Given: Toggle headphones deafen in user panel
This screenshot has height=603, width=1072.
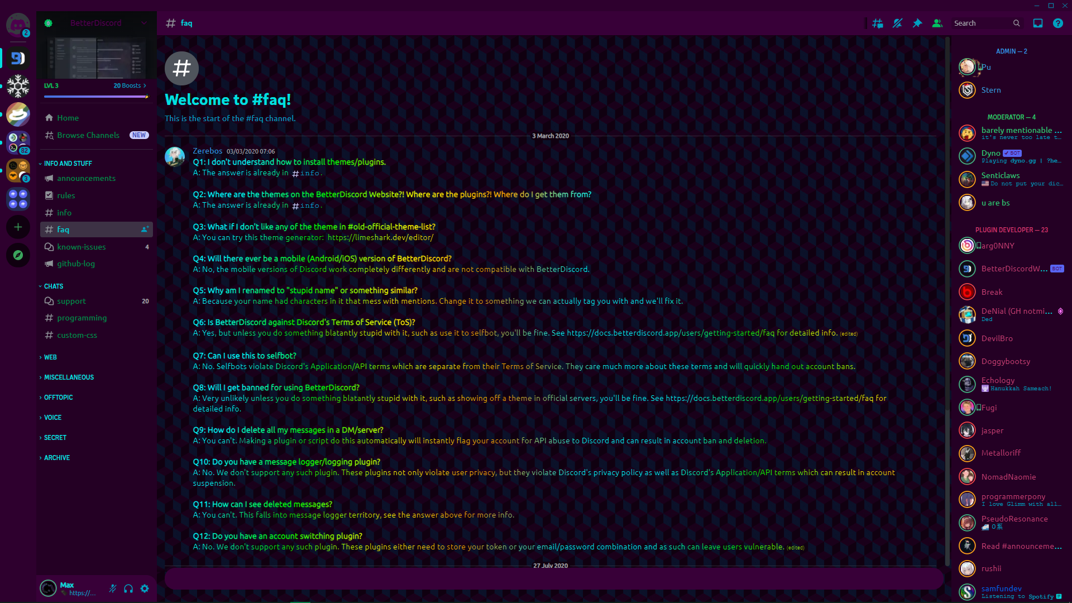Looking at the screenshot, I should 128,588.
